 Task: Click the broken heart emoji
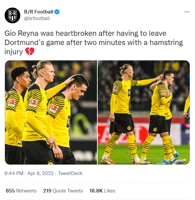pyautogui.click(x=30, y=52)
